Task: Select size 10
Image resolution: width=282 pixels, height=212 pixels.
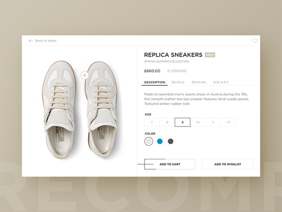Action: 198,122
